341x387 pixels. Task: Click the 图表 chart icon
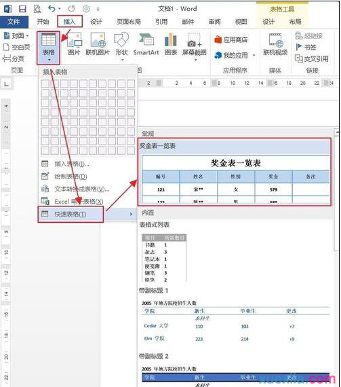(171, 45)
